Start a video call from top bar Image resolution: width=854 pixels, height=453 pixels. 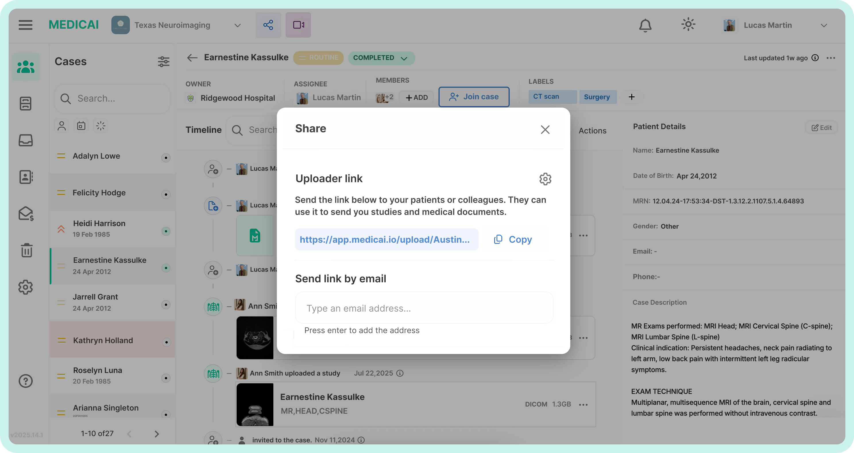point(298,25)
